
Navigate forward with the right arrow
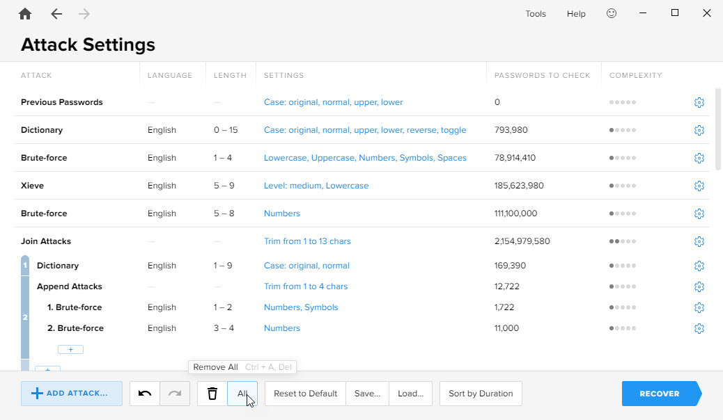pyautogui.click(x=84, y=14)
